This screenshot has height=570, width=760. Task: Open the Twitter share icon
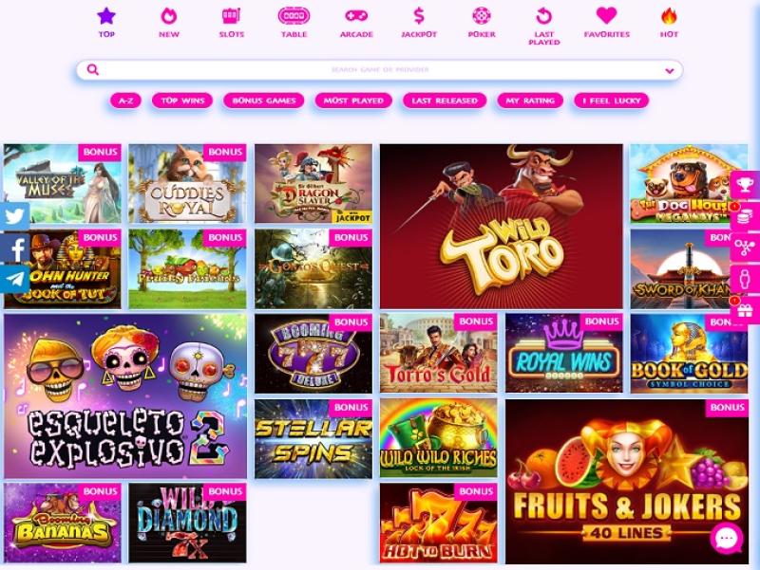(x=14, y=216)
